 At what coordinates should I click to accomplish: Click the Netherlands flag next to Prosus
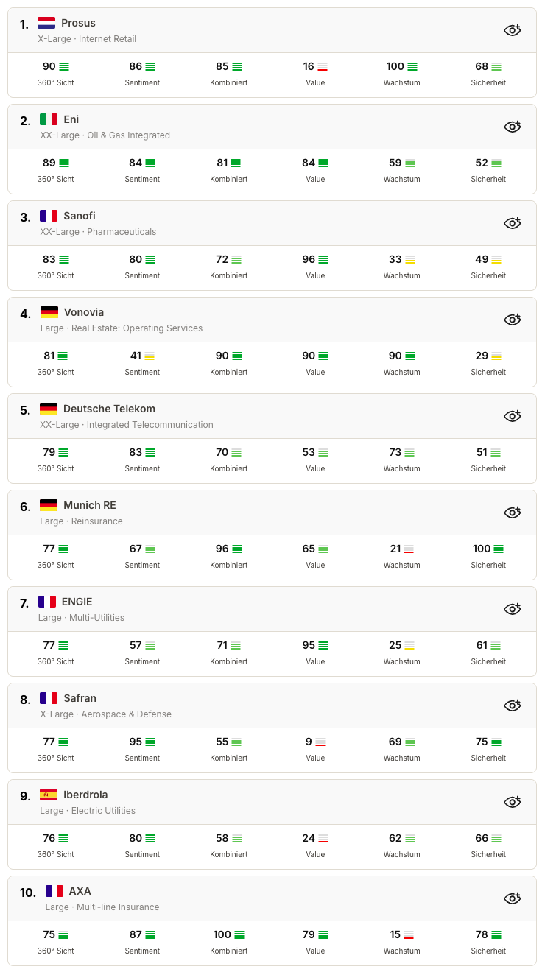pyautogui.click(x=46, y=23)
